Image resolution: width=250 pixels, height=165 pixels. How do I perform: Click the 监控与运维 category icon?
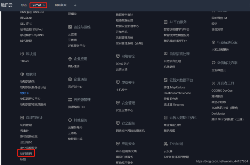[x=70, y=27]
